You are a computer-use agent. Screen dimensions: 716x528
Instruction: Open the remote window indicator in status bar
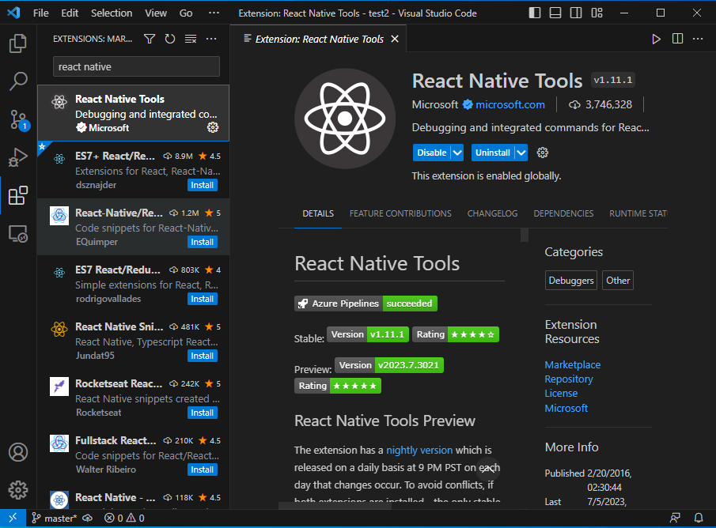pos(12,518)
